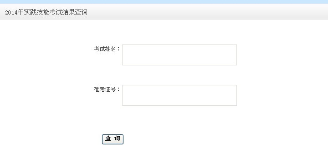328x168 pixels.
Task: Place cursor in candidate name box
Action: [x=179, y=55]
